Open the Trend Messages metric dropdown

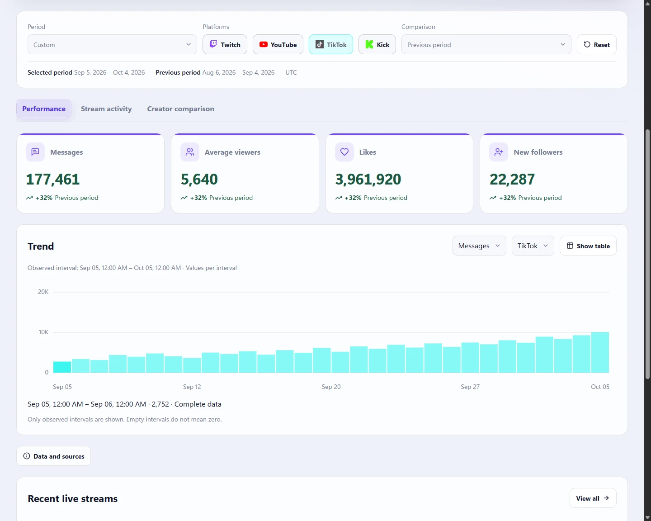coord(479,246)
